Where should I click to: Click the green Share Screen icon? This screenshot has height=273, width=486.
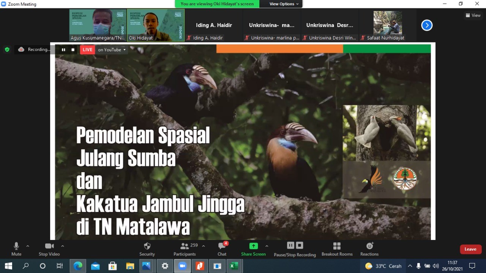pos(253,246)
